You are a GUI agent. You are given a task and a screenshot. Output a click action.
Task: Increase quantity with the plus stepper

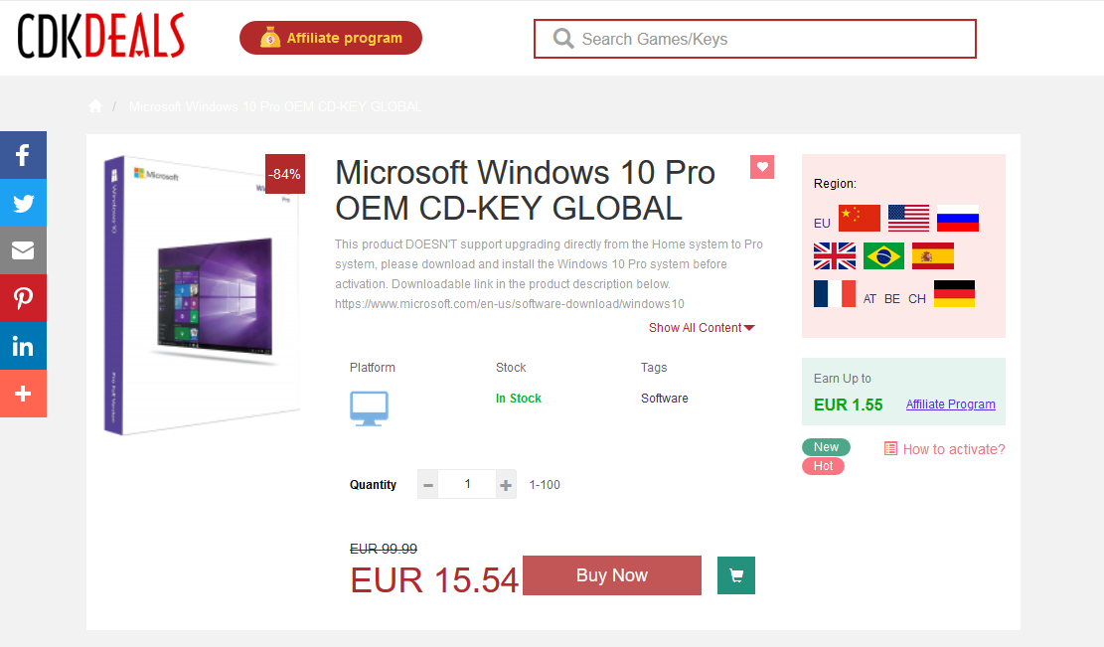(x=506, y=485)
